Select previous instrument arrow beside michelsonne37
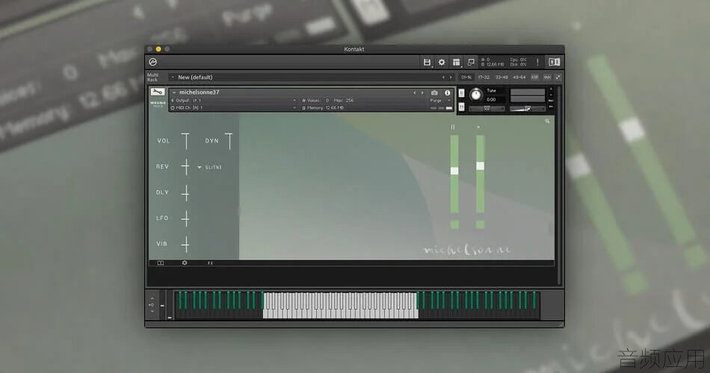The width and height of the screenshot is (710, 373). [x=415, y=93]
